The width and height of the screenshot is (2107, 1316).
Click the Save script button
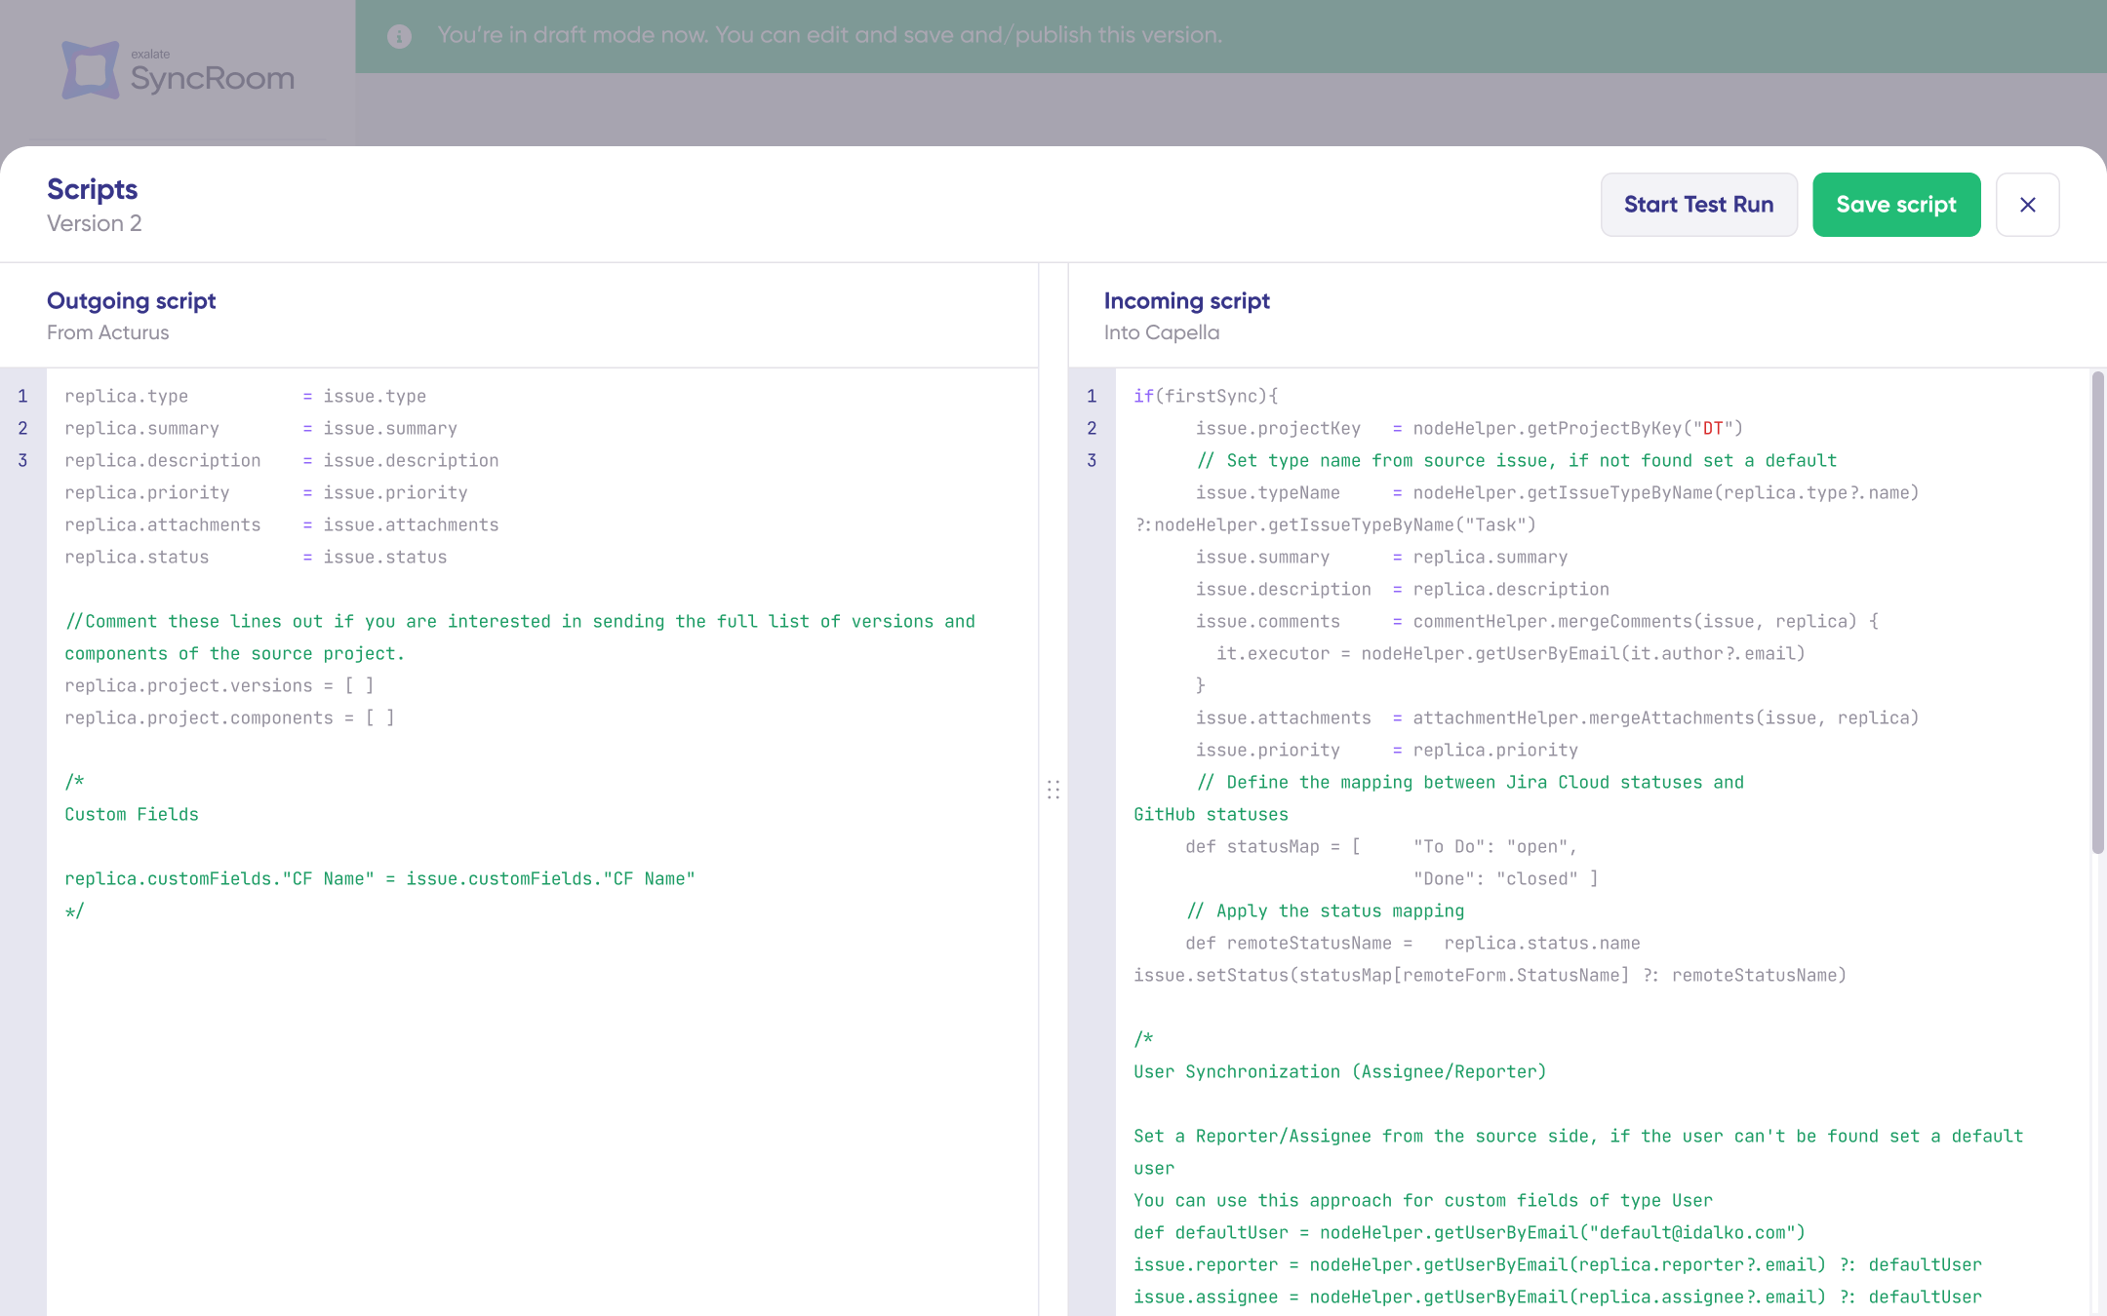pos(1895,205)
